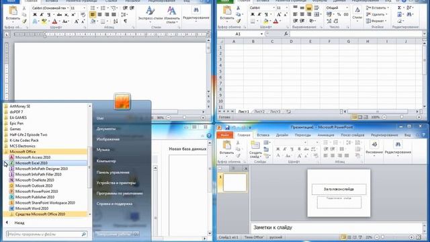This screenshot has width=430, height=242.
Task: Open the PowerPoint Анимация tab
Action: (x=325, y=135)
